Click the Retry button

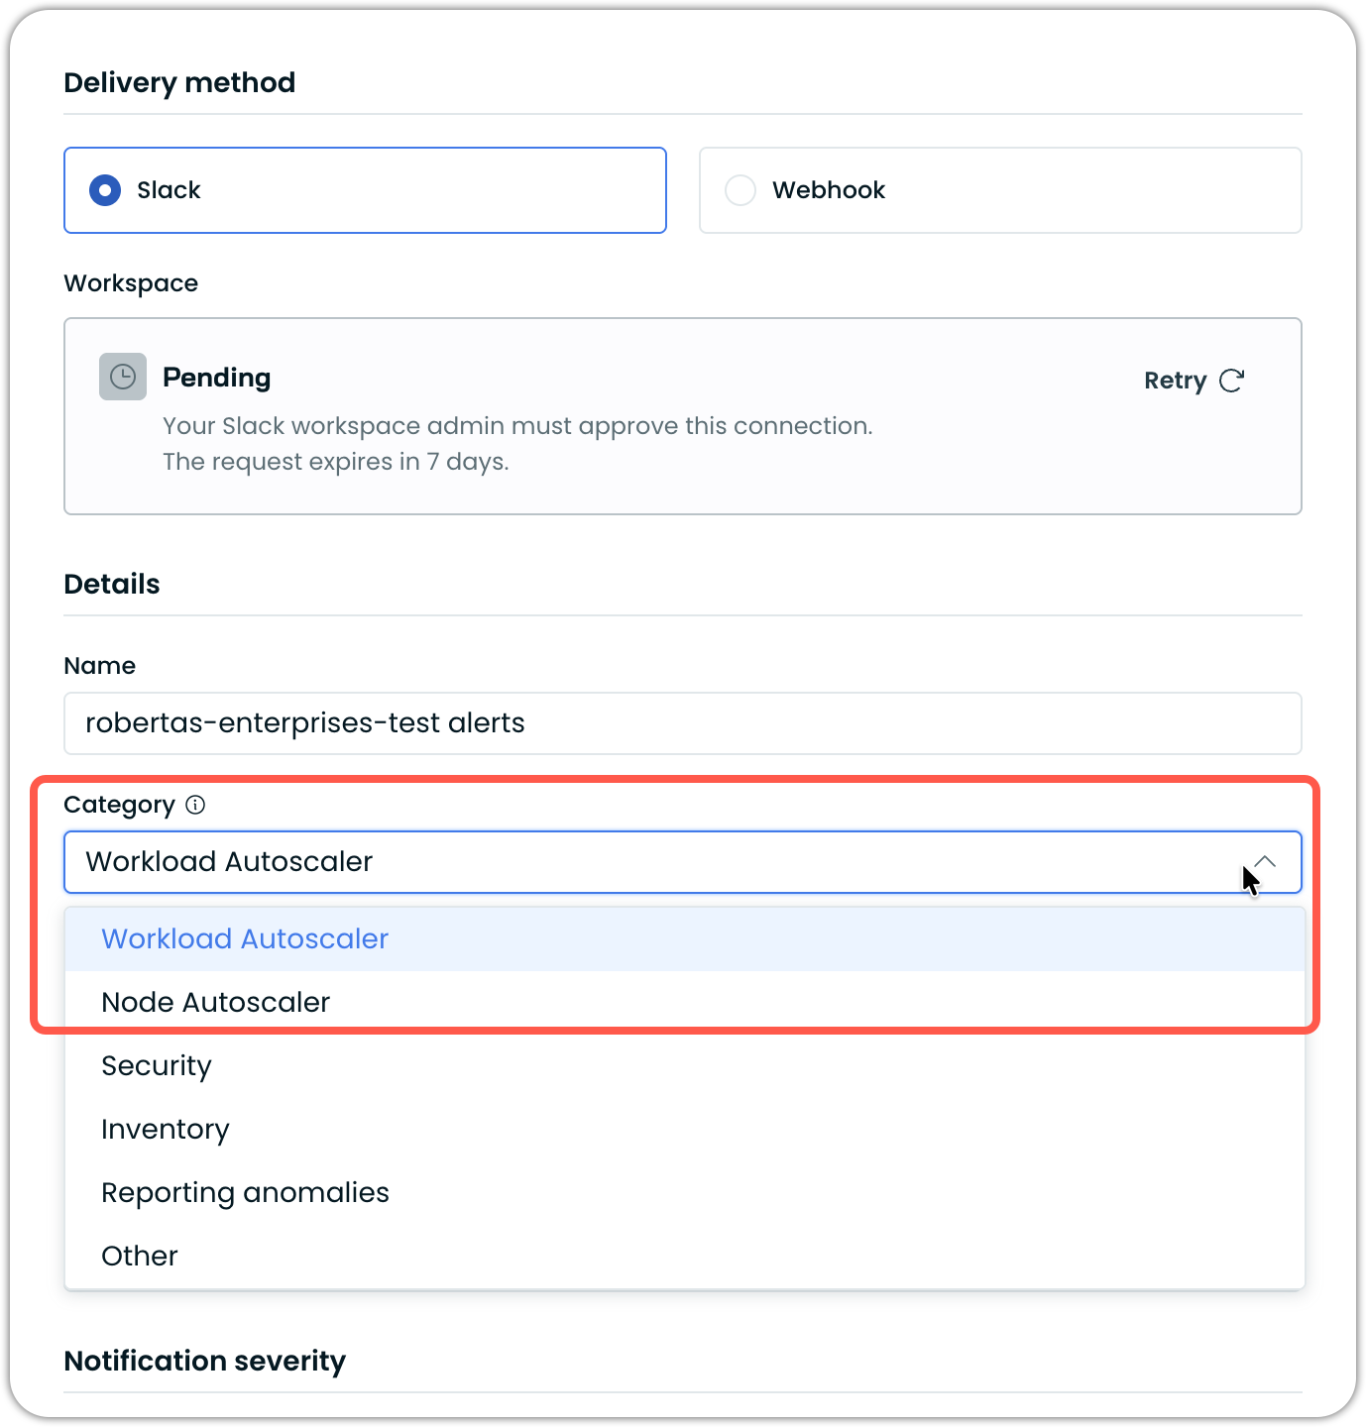coord(1194,381)
